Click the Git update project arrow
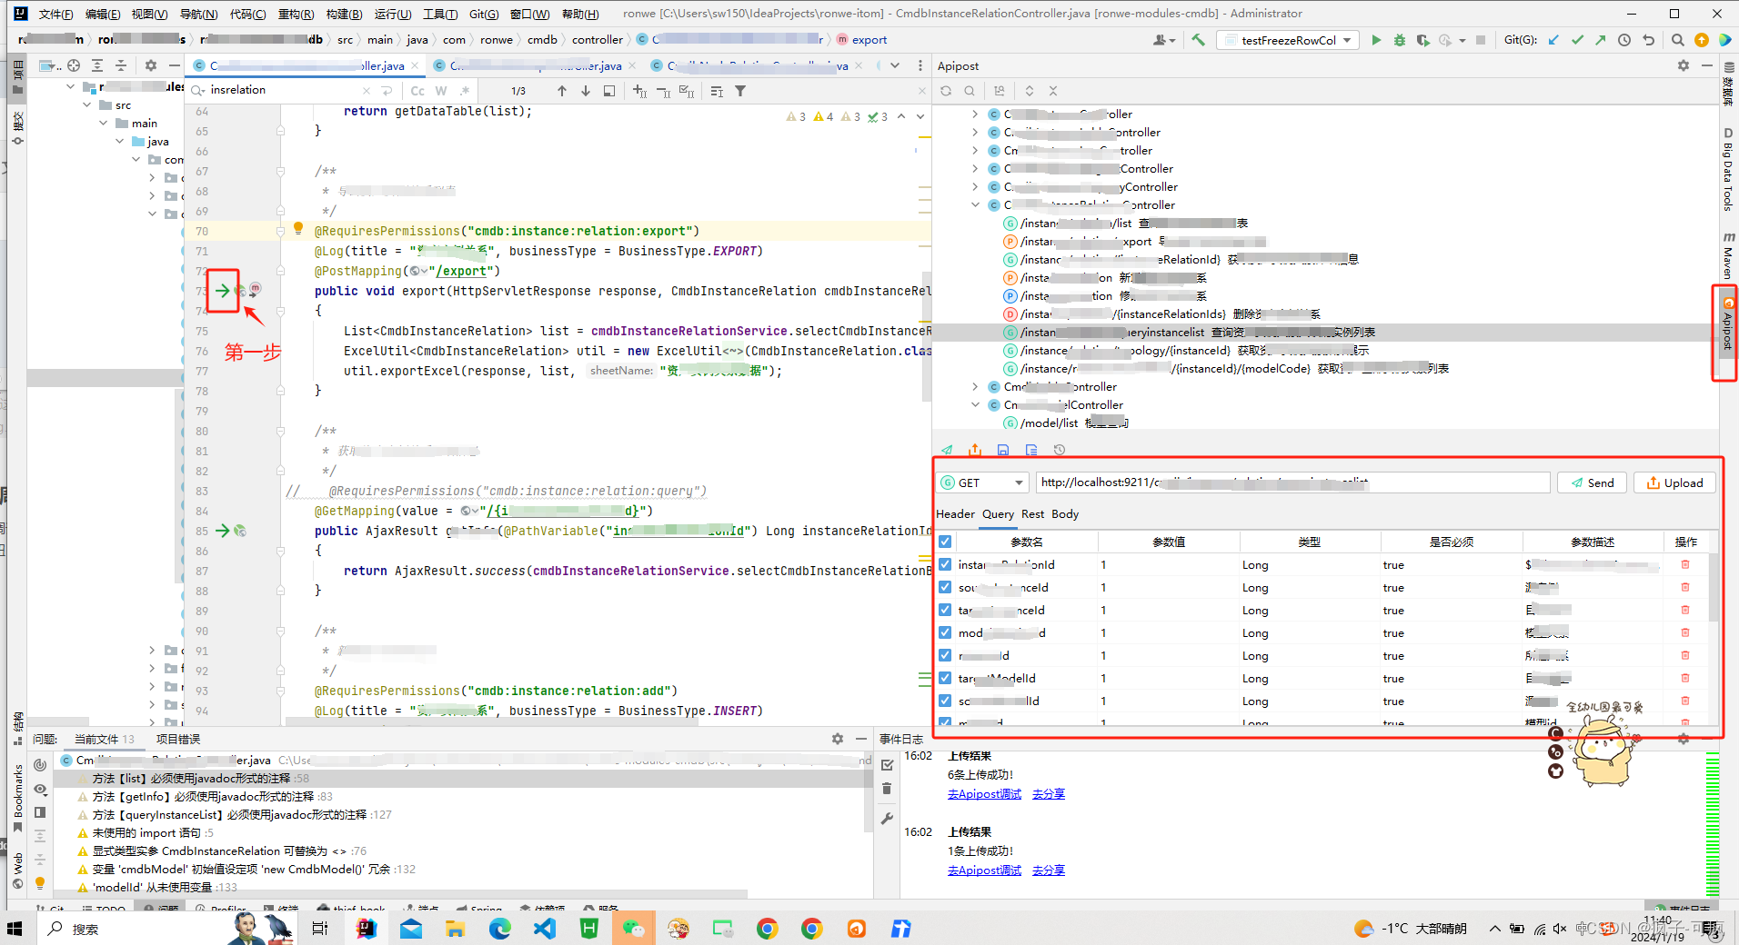This screenshot has height=945, width=1739. [1553, 40]
